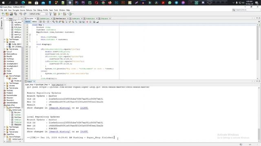The width and height of the screenshot is (261, 146).
Task: Open Diff link under Local Repository Updates
Action: tap(84, 131)
